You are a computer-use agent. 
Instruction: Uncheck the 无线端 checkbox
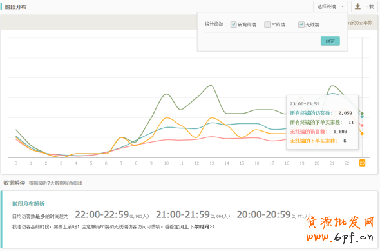click(x=301, y=25)
